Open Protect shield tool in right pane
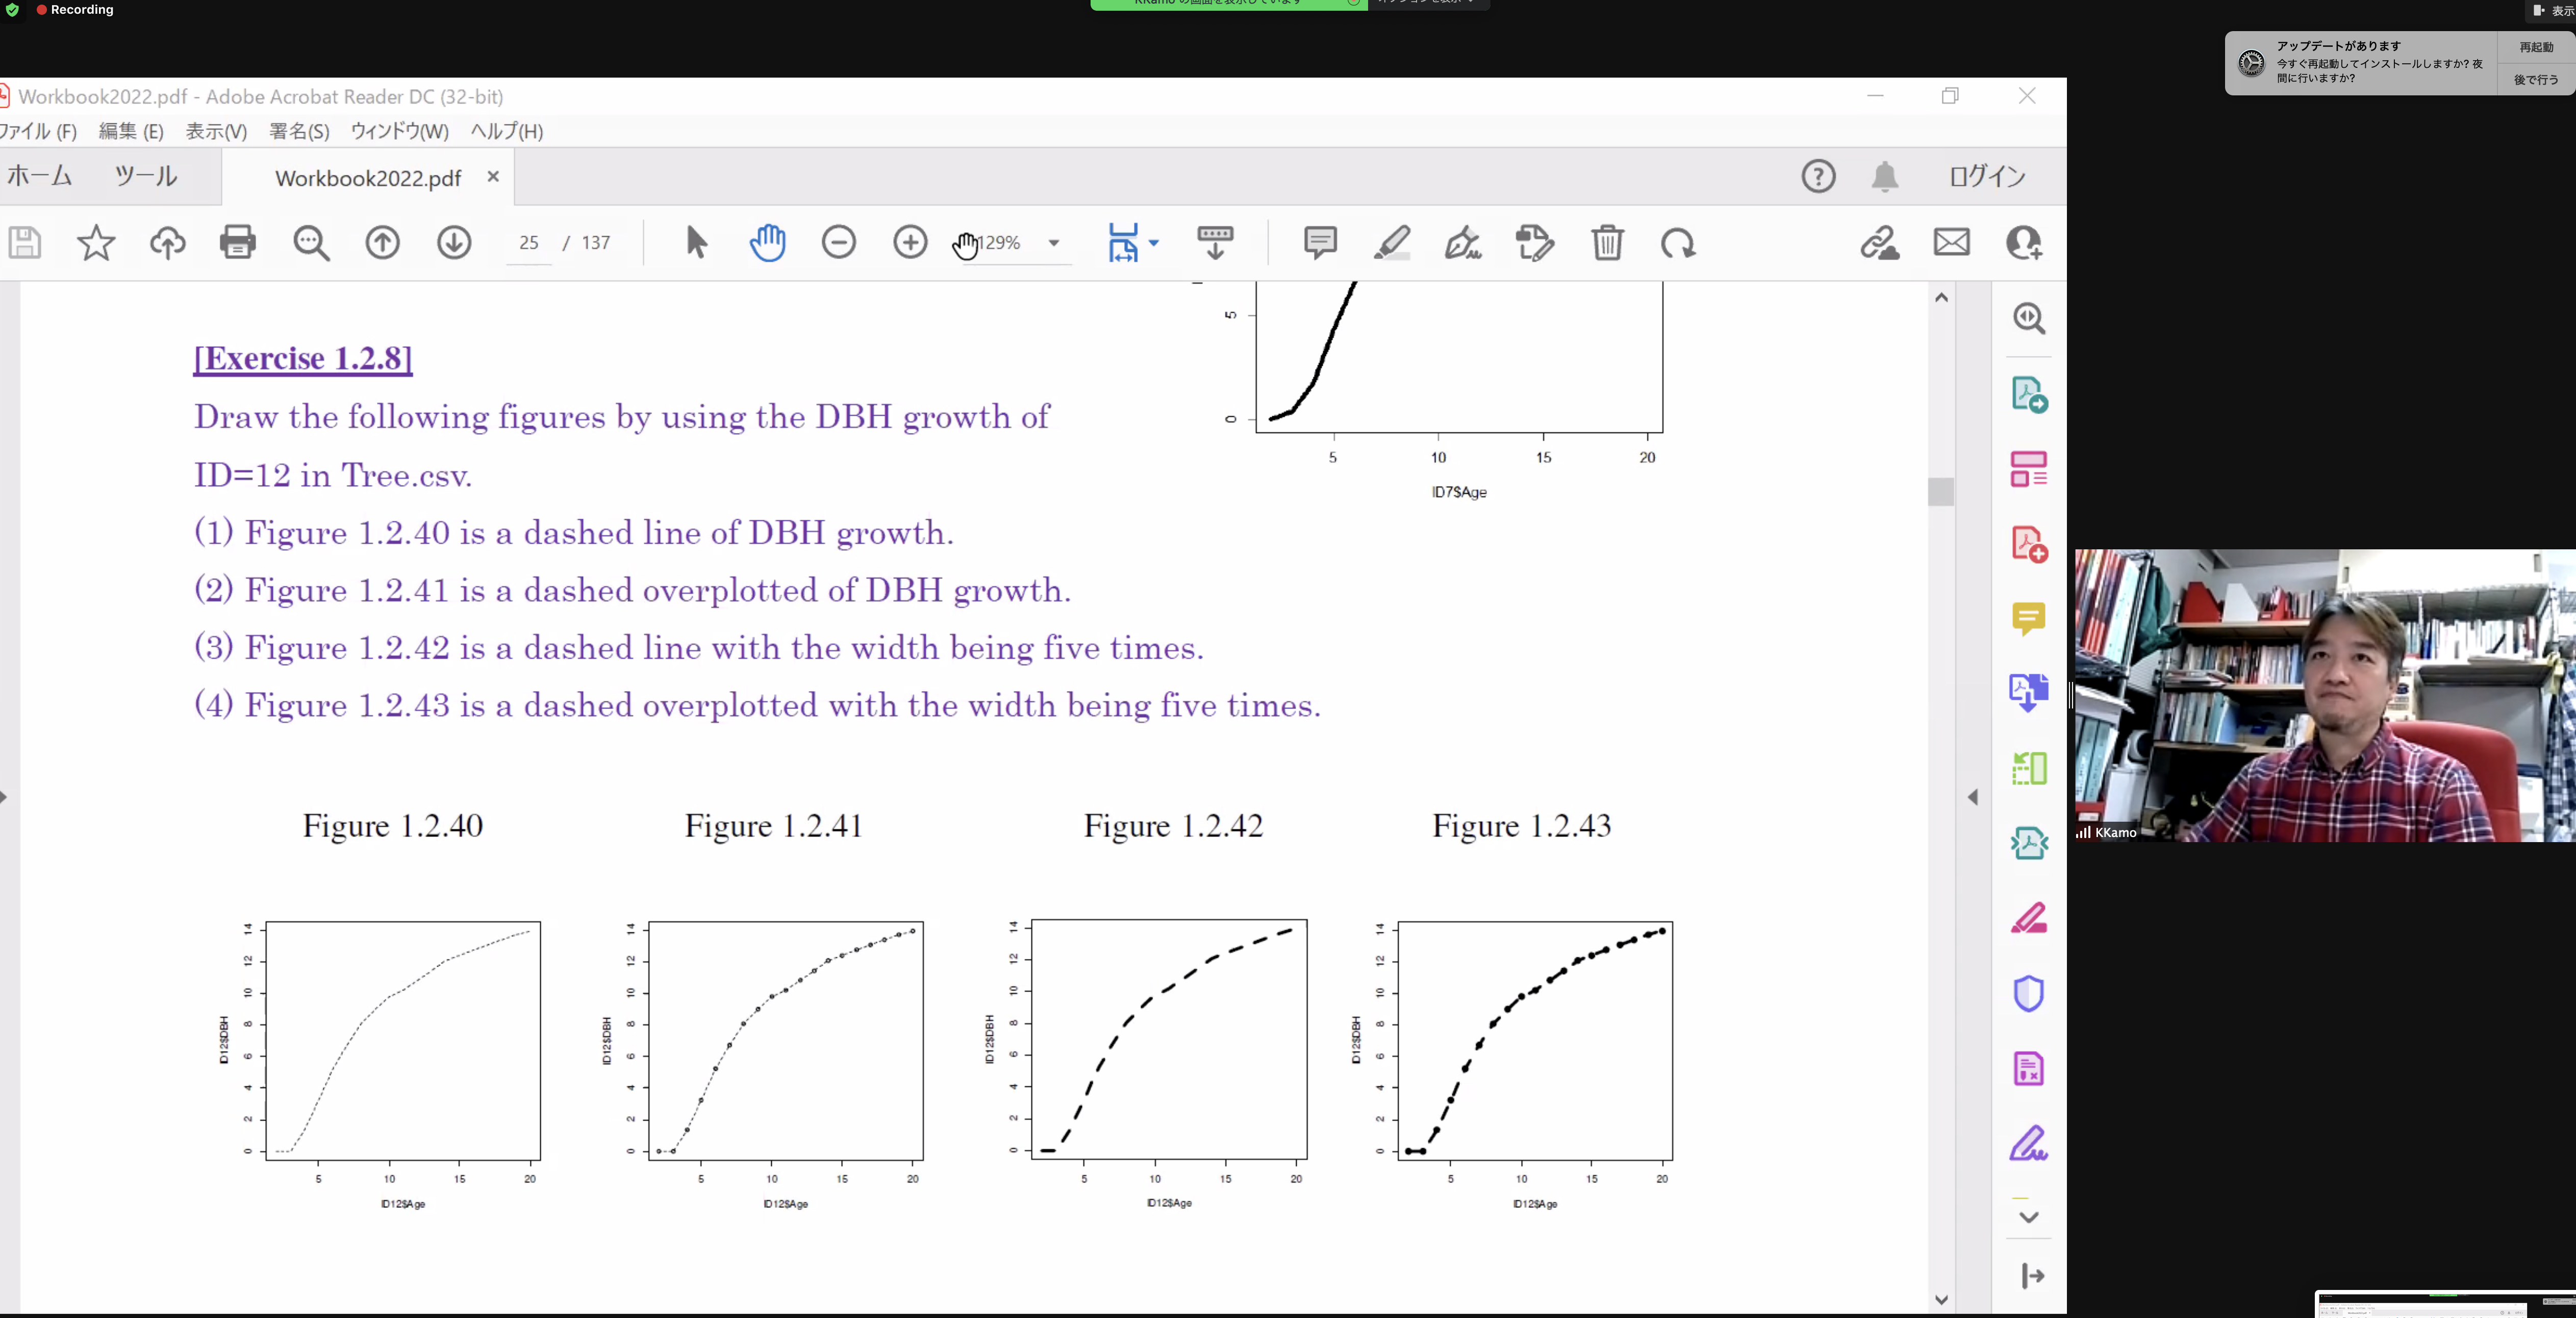The width and height of the screenshot is (2576, 1318). point(2029,993)
